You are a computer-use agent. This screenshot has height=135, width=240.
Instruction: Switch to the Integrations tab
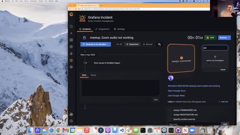point(102,29)
